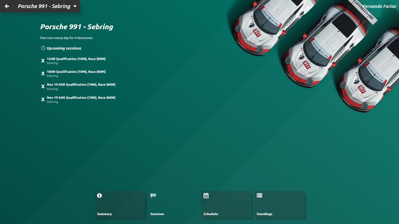This screenshot has height=224, width=399.
Task: Open the Schedule tile
Action: tap(226, 204)
